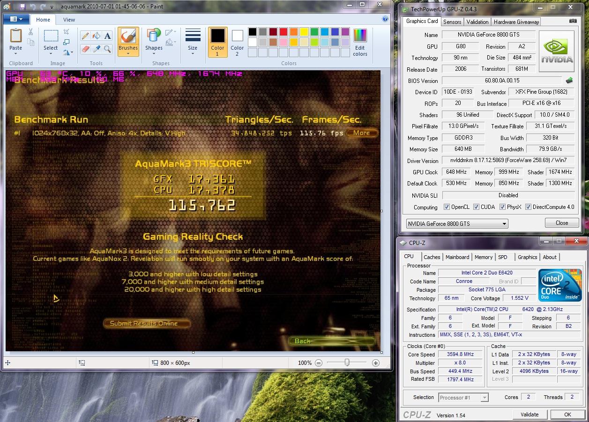
Task: Switch to the View ribbon tab in Paint
Action: click(69, 20)
